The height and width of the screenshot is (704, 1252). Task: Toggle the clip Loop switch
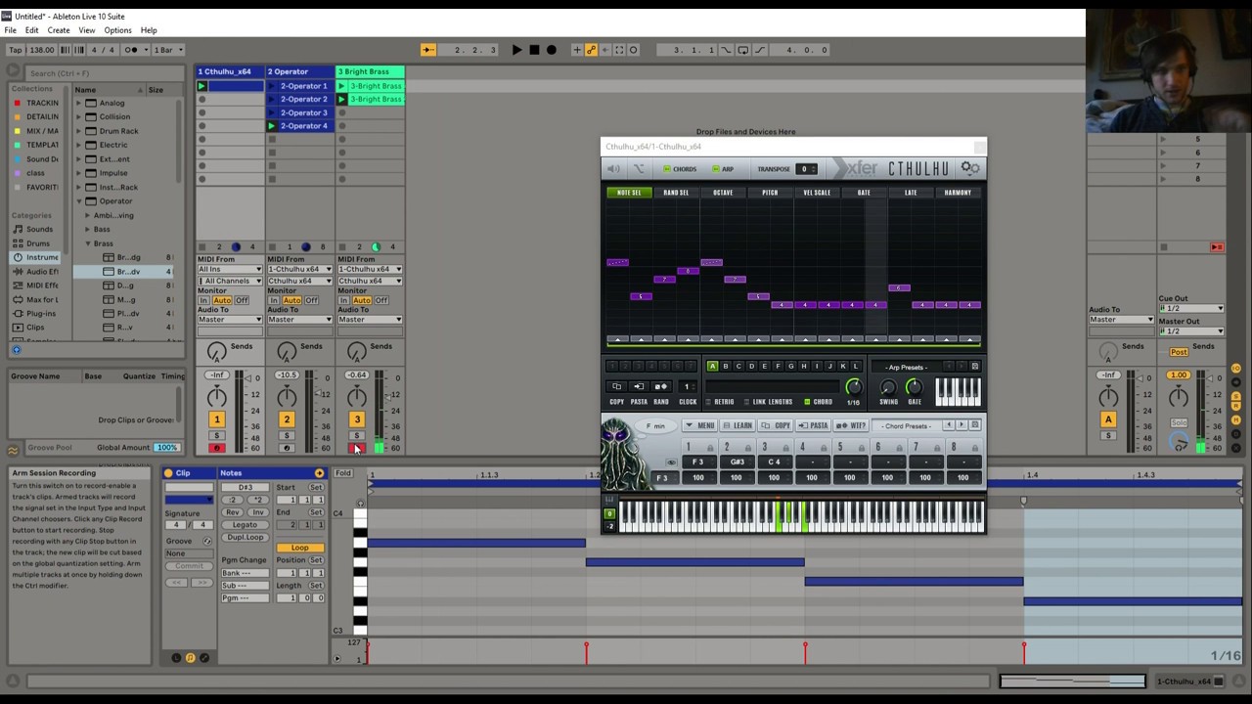[x=299, y=549]
